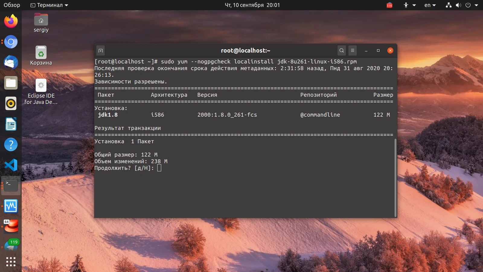Launch Visual Studio Code from dock

pos(11,165)
